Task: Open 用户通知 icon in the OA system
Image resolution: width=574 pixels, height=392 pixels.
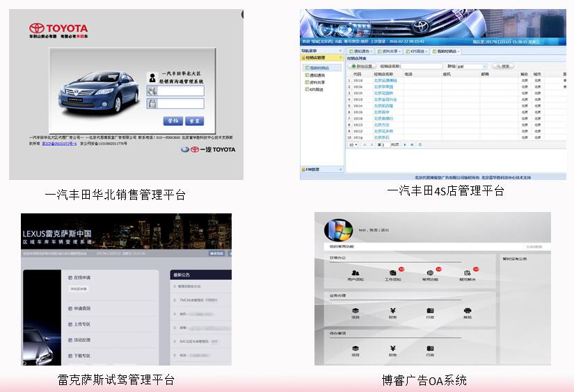Action: (x=355, y=272)
